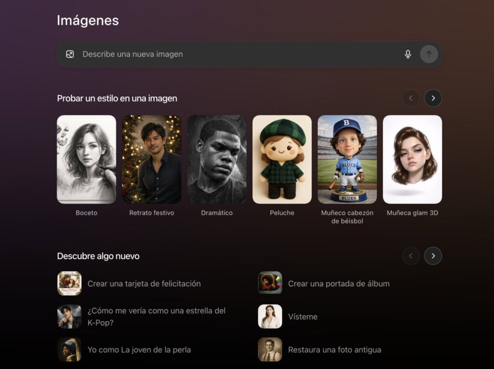
Task: Show previous styles in Probar un estilo
Action: click(411, 98)
